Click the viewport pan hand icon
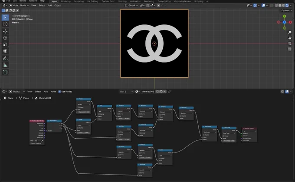This screenshot has height=182, width=295. (x=290, y=38)
